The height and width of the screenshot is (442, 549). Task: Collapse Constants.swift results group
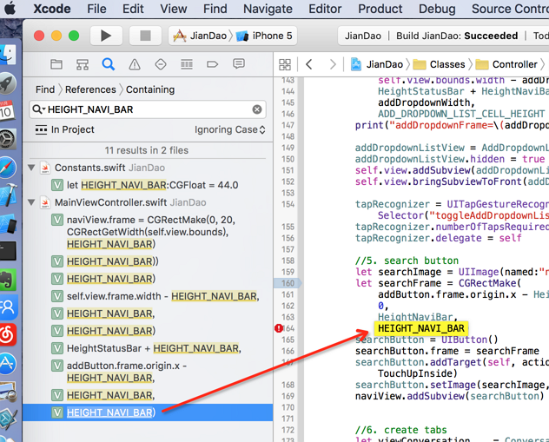coord(31,168)
